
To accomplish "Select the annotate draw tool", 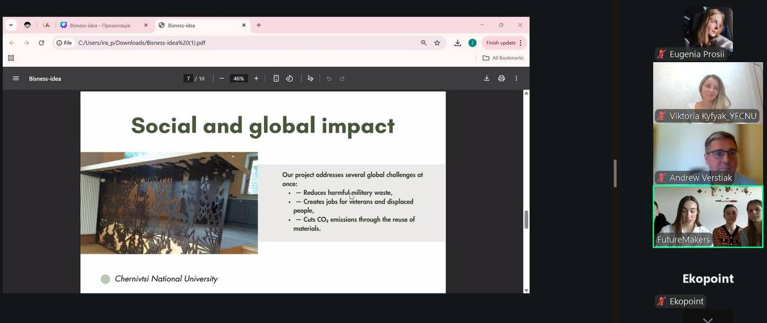I will (310, 79).
